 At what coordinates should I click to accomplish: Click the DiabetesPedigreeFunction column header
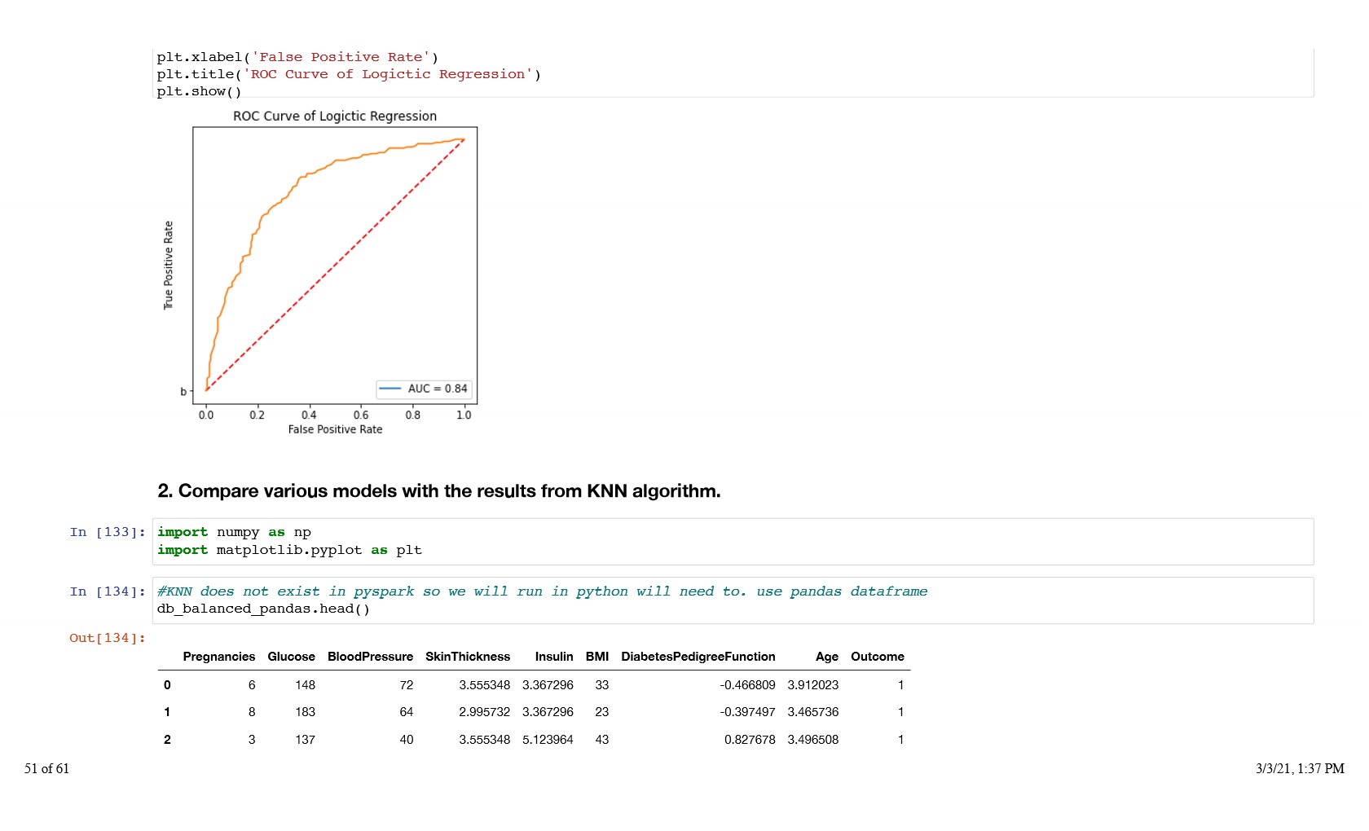click(x=698, y=657)
